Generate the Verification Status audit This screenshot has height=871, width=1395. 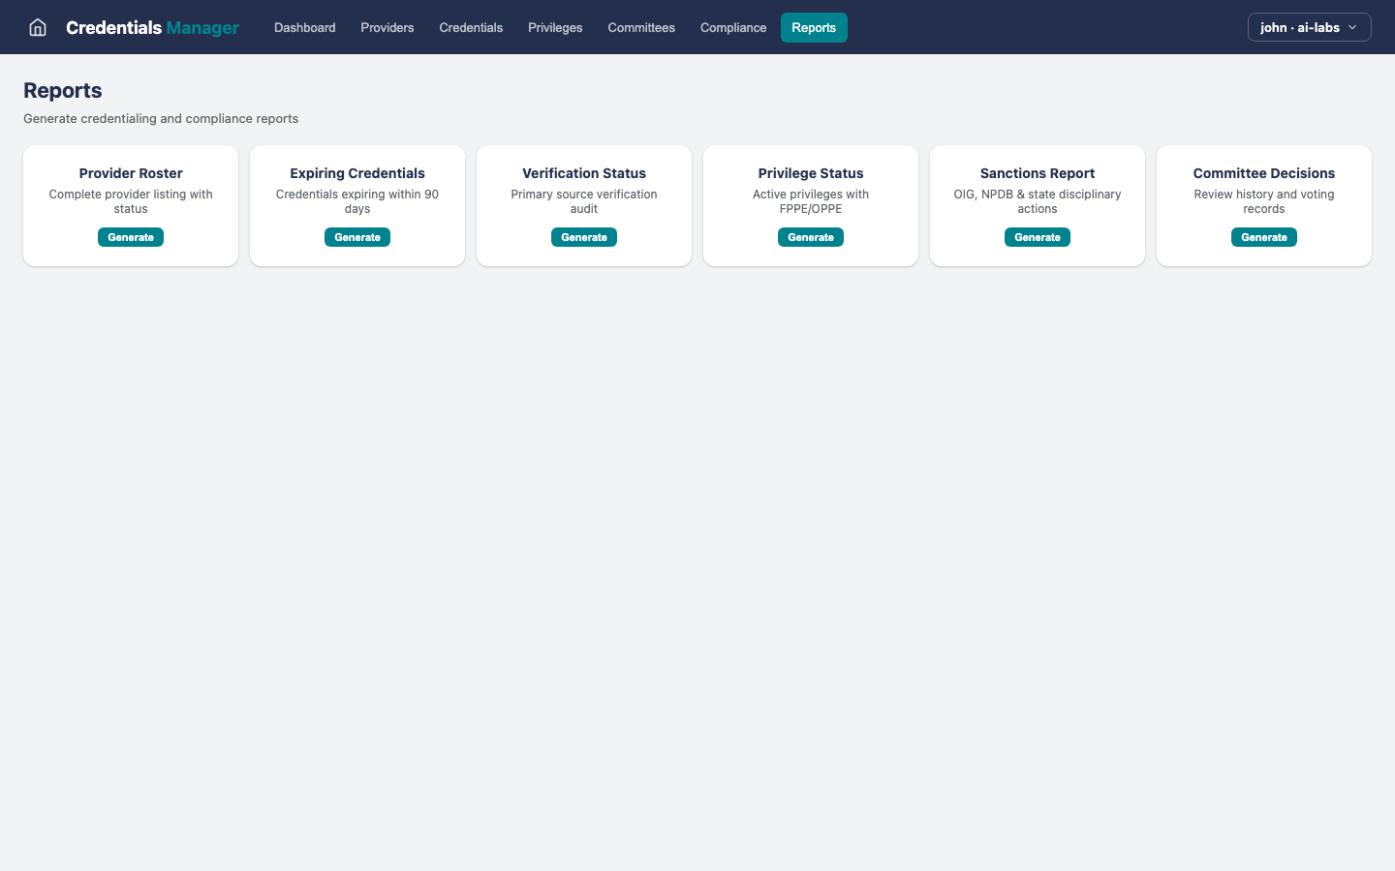click(x=583, y=236)
